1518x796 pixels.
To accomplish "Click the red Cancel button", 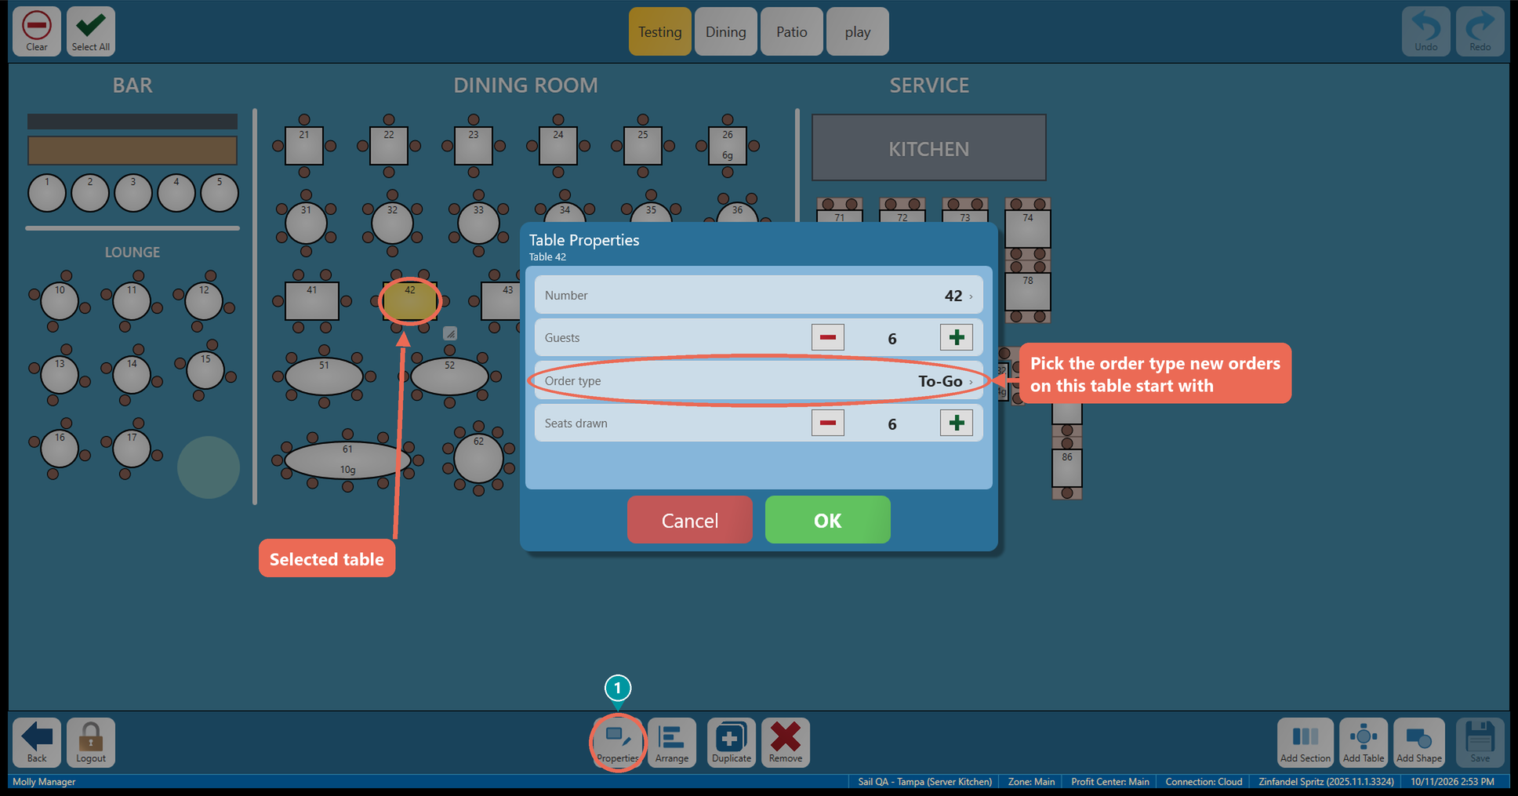I will tap(690, 520).
